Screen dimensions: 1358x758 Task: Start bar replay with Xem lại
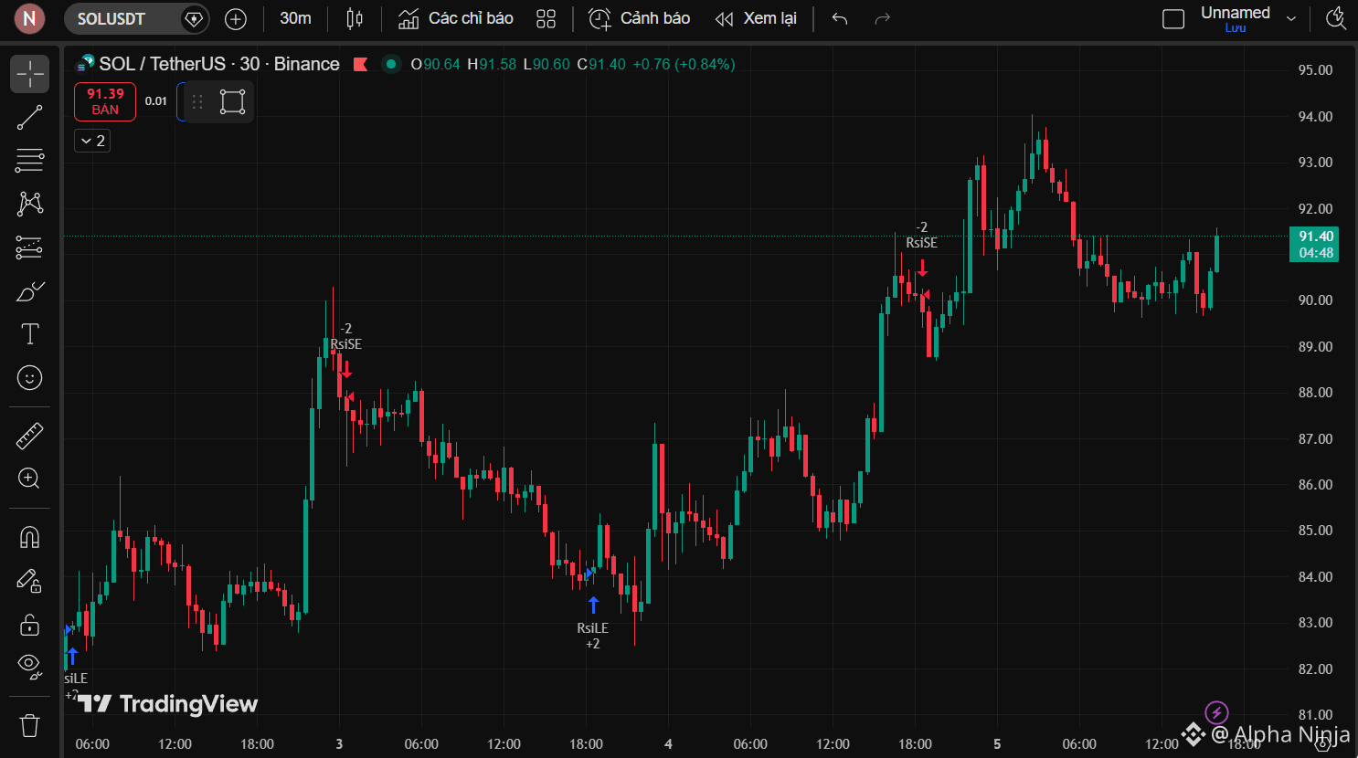pos(756,18)
